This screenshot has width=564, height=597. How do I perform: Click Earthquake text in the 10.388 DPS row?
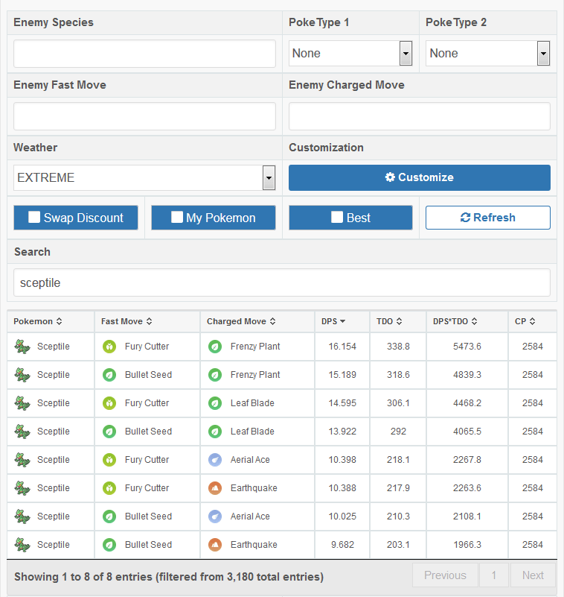tap(254, 488)
